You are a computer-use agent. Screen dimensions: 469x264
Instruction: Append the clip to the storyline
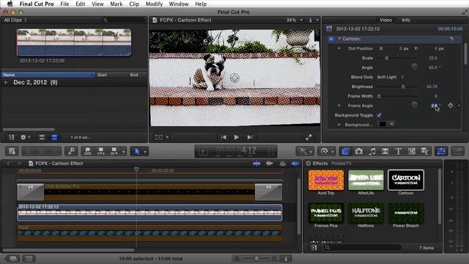click(114, 151)
